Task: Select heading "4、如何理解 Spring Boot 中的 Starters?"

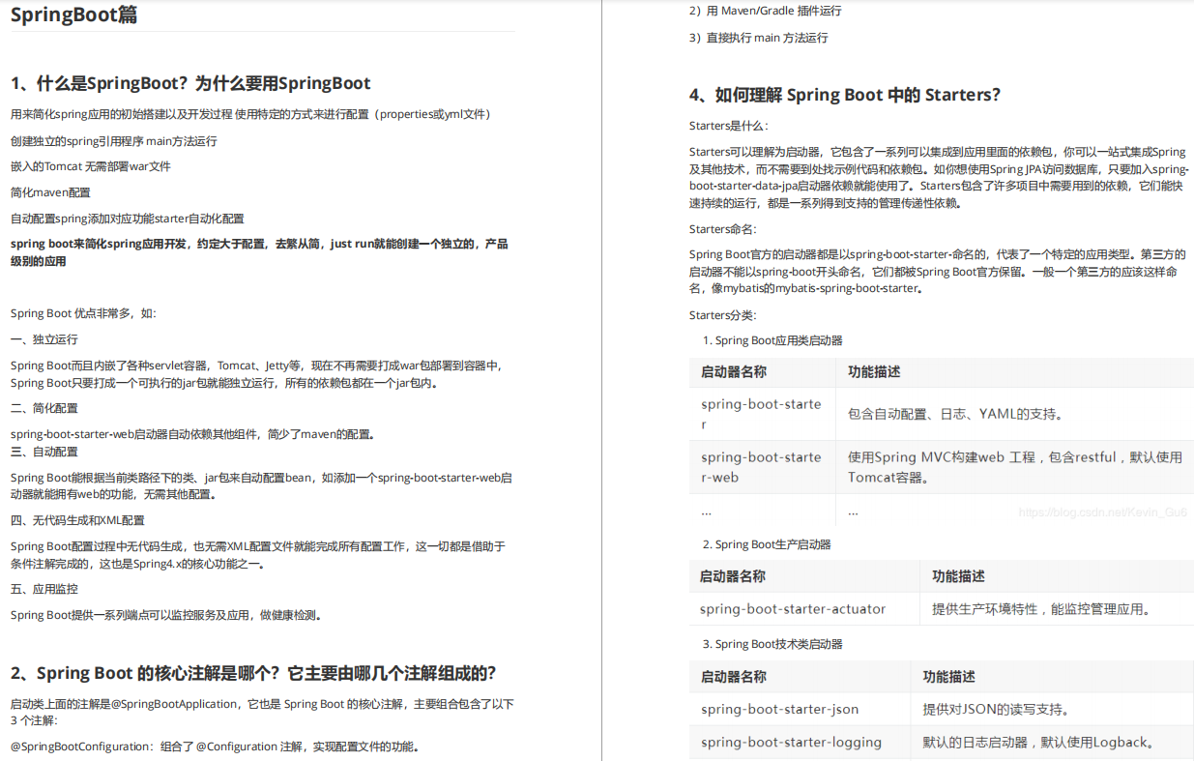Action: 845,95
